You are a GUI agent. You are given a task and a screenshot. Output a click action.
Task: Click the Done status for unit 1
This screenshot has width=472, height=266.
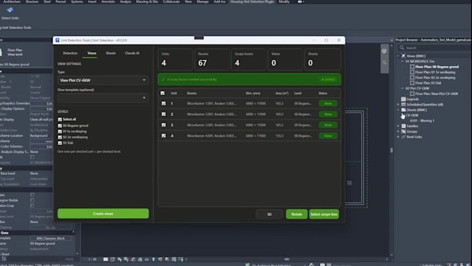point(328,103)
